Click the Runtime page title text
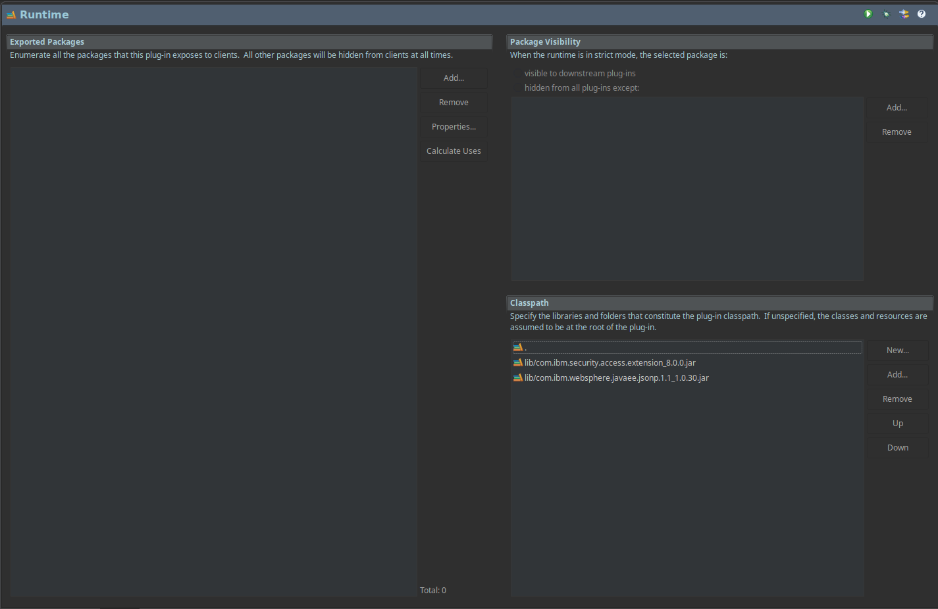 (44, 14)
